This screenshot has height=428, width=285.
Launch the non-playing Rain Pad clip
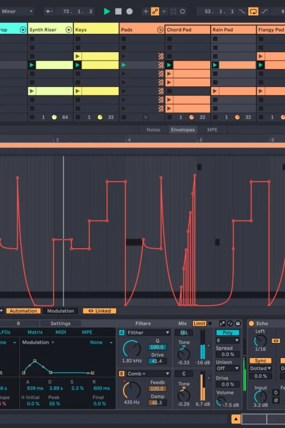[215, 91]
